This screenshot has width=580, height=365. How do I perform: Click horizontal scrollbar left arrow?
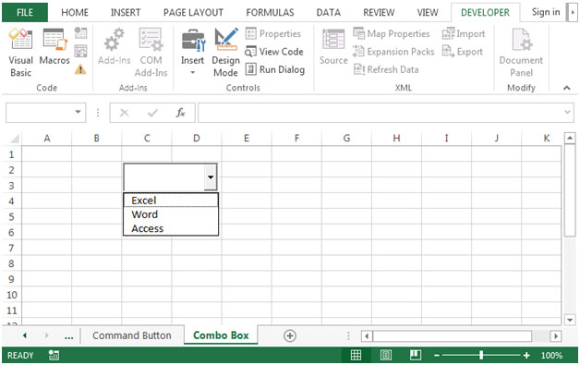tap(367, 336)
